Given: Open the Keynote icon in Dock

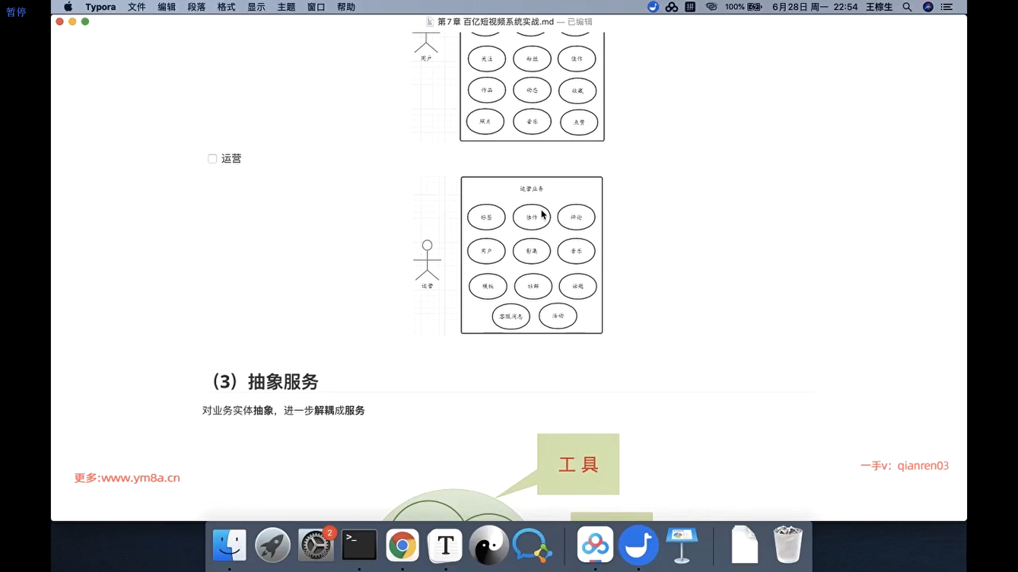Looking at the screenshot, I should [682, 545].
